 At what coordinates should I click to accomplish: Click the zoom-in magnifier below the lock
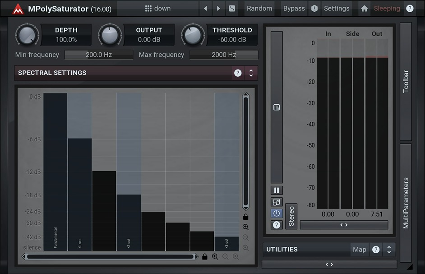246,227
